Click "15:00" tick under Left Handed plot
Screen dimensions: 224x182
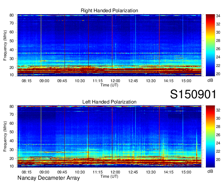pyautogui.click(x=186, y=172)
